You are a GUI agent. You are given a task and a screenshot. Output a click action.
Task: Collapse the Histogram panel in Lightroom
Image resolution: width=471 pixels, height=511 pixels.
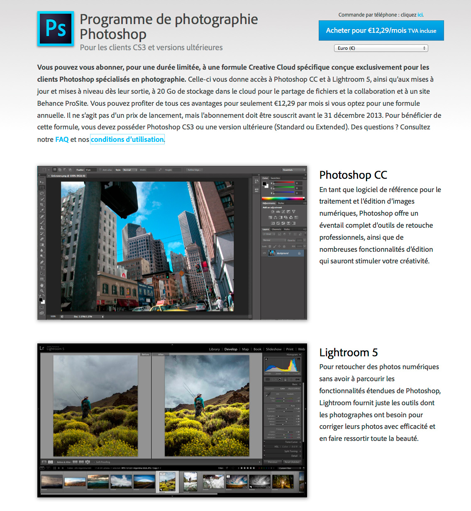(300, 355)
